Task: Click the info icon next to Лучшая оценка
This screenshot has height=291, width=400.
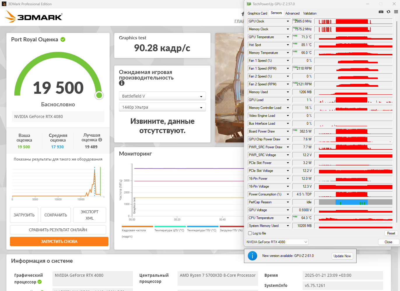Action: [100, 140]
